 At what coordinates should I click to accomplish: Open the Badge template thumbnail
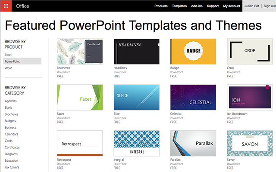point(193,52)
